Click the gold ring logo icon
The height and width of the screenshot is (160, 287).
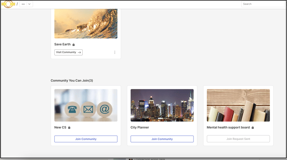(x=8, y=4)
